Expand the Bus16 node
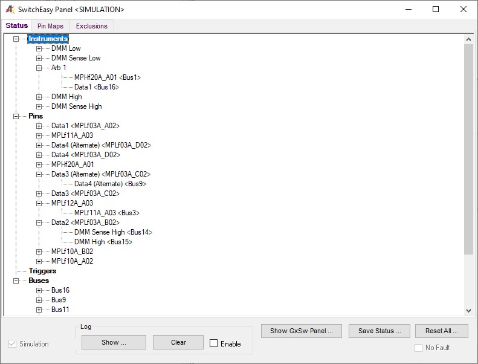Viewport: 478px width, 364px height. tap(39, 290)
